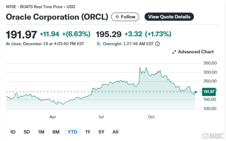226x141 pixels.
Task: Switch chart range to 1D
Action: pyautogui.click(x=13, y=132)
